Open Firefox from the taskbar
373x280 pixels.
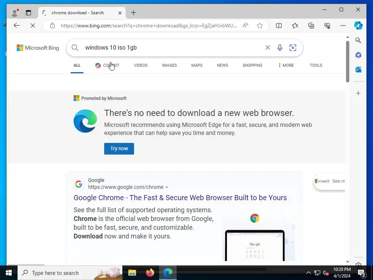(x=150, y=273)
